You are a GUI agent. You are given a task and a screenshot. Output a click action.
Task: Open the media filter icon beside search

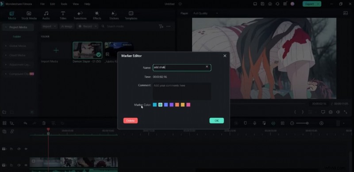pos(161,27)
